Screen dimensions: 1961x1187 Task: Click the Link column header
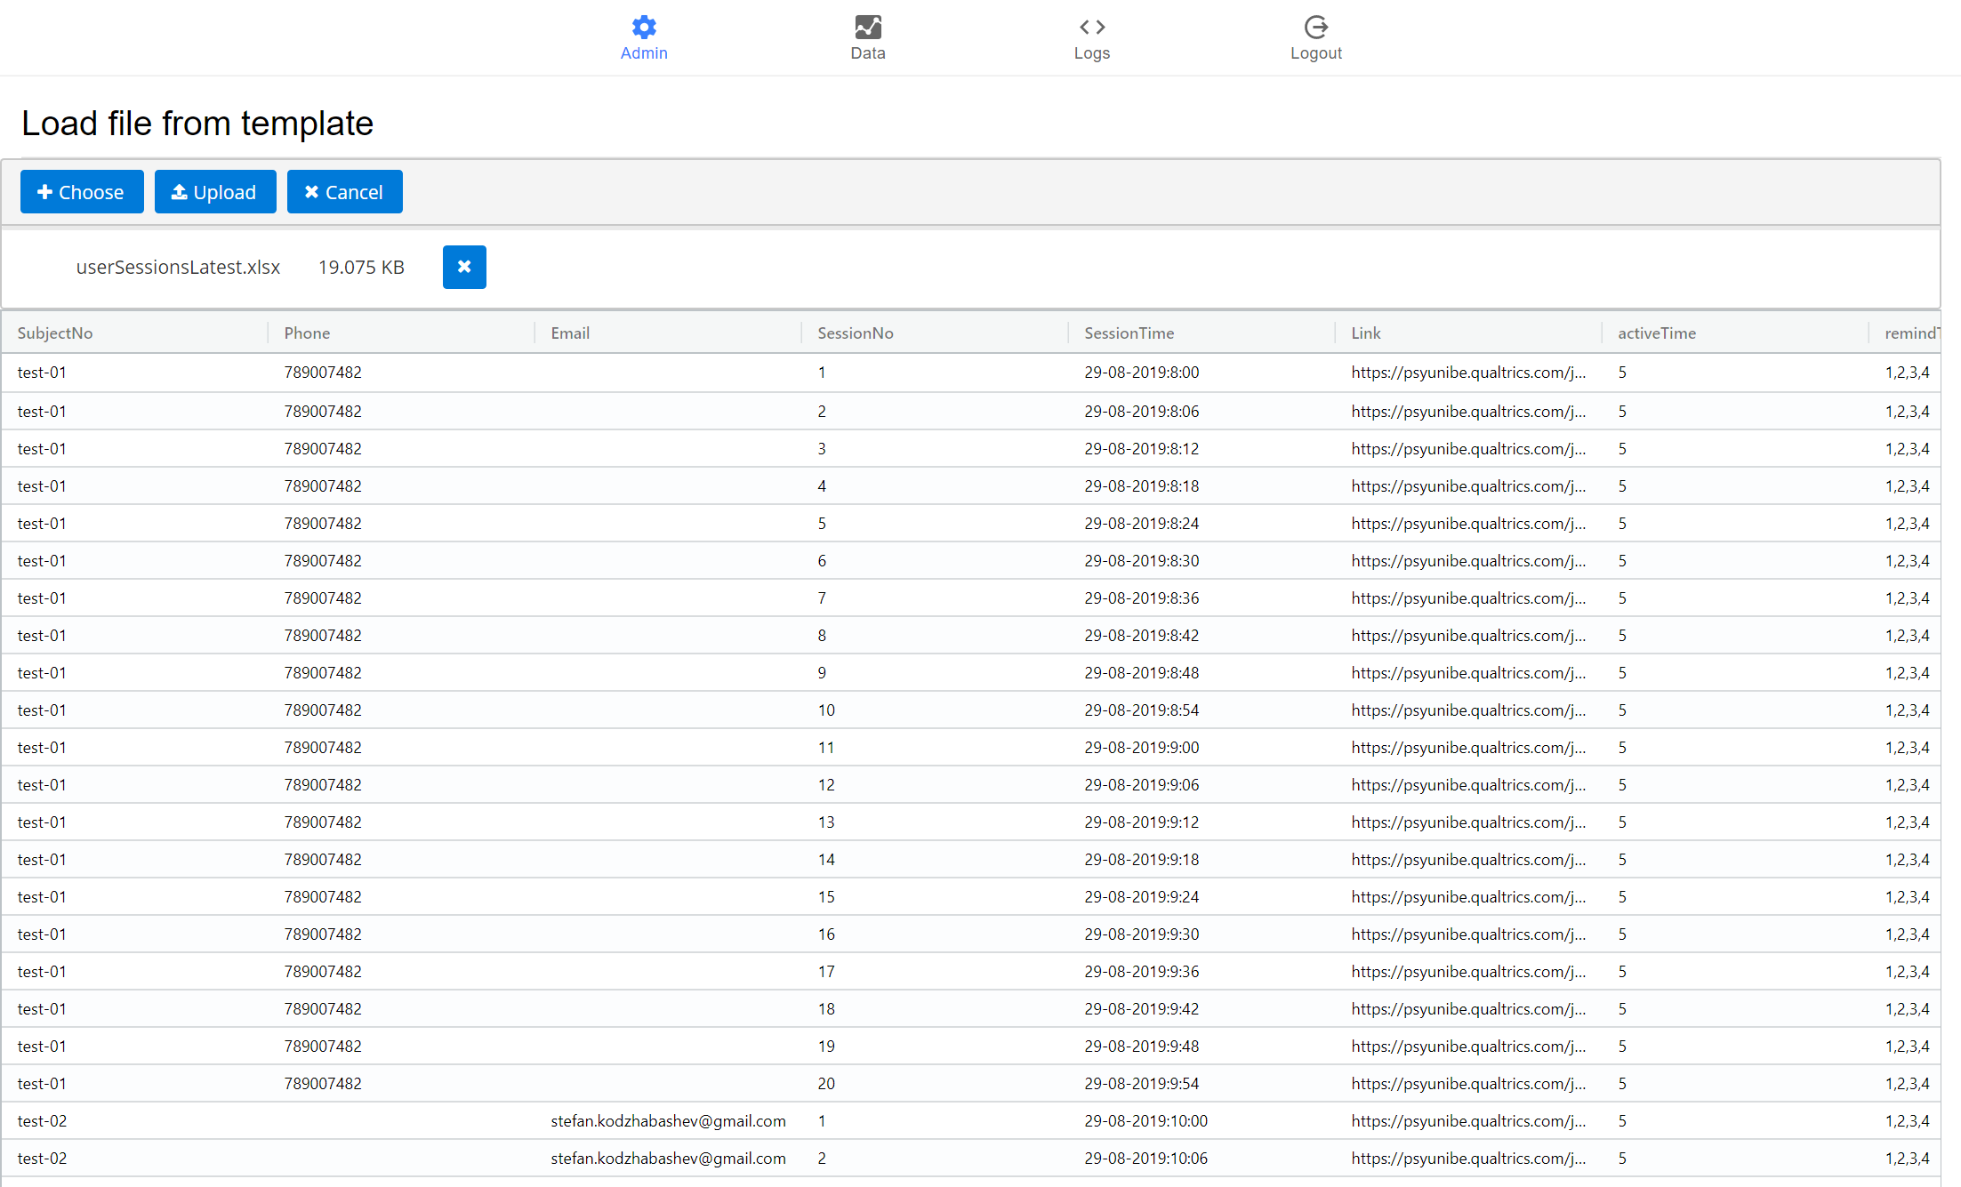(1366, 333)
